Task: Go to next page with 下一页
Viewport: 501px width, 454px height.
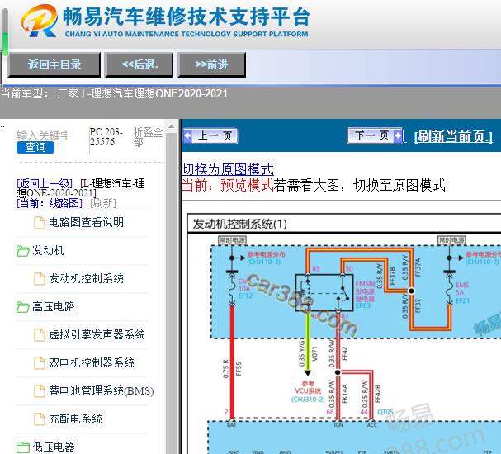Action: click(x=375, y=135)
